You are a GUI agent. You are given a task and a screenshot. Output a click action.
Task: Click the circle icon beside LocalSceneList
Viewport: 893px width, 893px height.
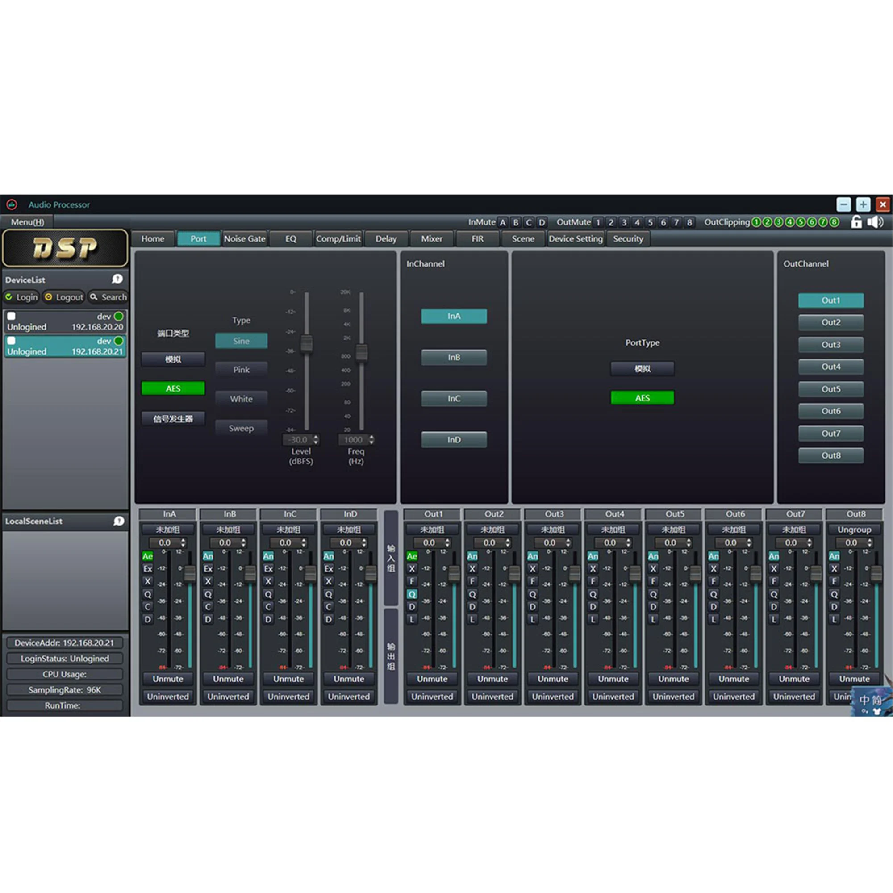point(119,522)
